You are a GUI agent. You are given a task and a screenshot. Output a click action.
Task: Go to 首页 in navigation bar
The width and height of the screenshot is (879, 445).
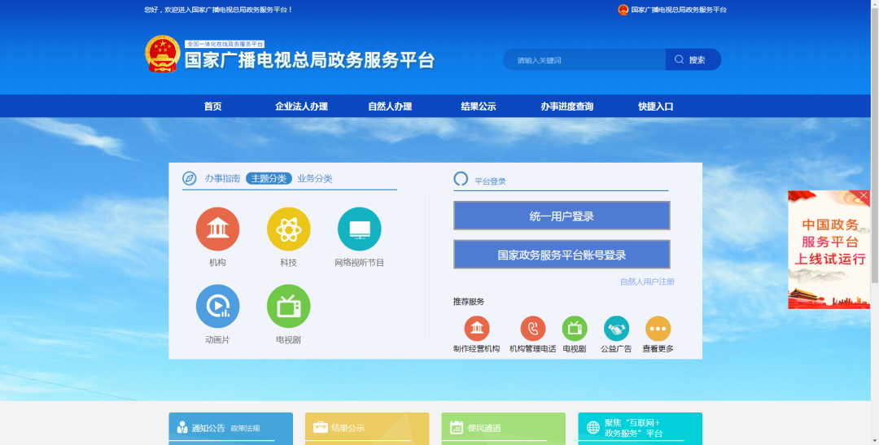click(x=213, y=107)
